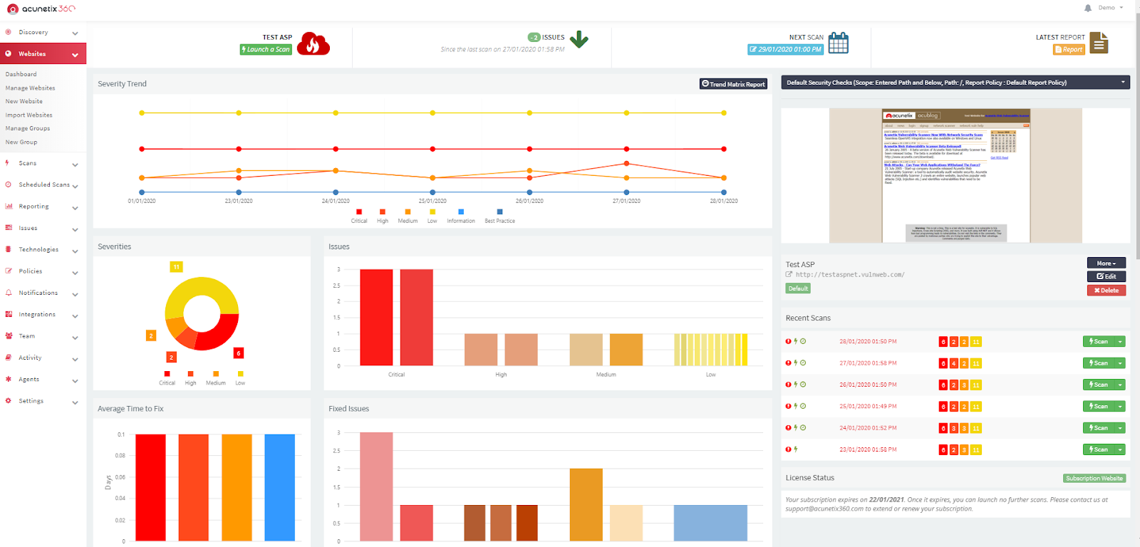Click the Next Scan calendar icon
Screen dimensions: 1140x547
839,43
